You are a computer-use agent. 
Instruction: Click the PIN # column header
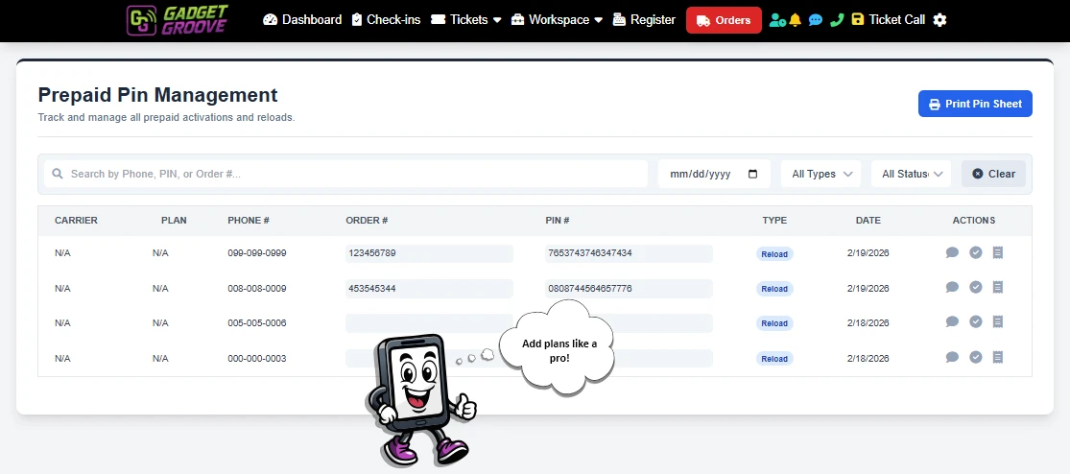tap(558, 221)
